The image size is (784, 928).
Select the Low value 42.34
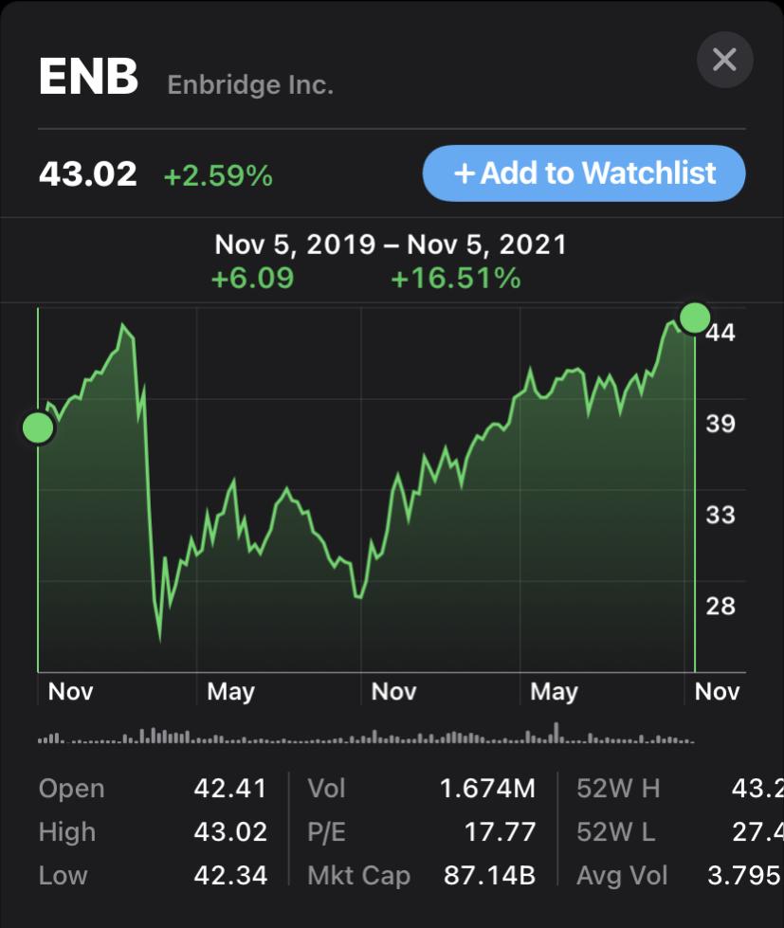(230, 875)
